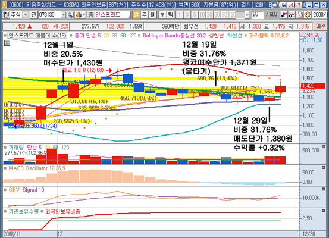
Task: Click the OBV Signal 10 legend label
Action: pos(33,190)
